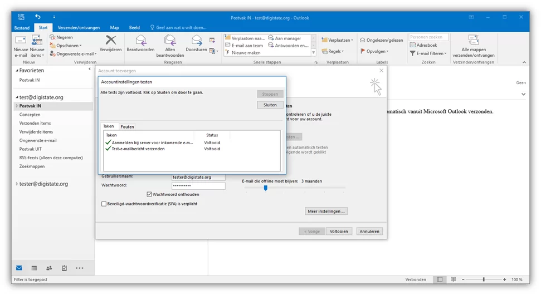Open the Nieuwe items button
This screenshot has width=541, height=295.
click(37, 46)
